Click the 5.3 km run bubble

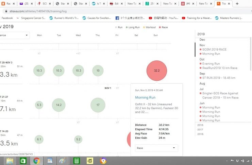point(39,105)
